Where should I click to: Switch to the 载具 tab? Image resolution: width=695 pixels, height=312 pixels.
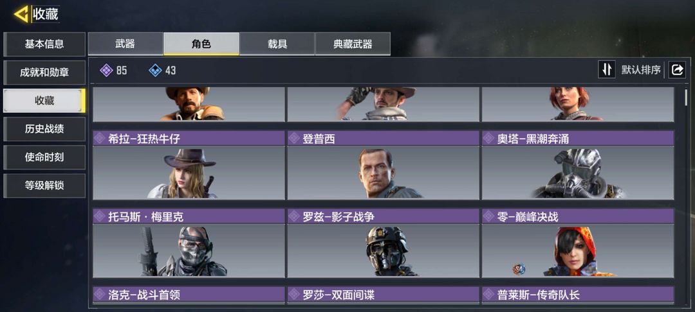pyautogui.click(x=277, y=44)
